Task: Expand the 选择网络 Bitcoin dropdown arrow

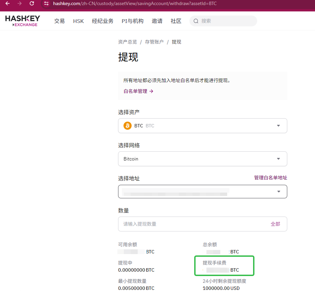Action: pos(278,159)
